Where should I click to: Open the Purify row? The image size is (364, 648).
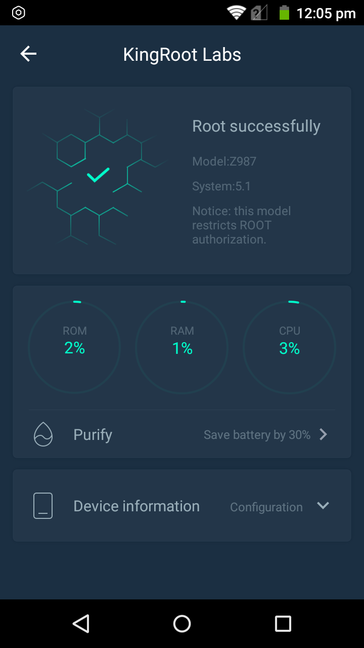click(x=182, y=434)
